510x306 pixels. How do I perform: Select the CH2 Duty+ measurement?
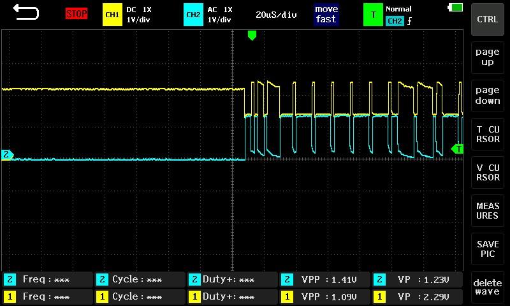[x=232, y=279]
